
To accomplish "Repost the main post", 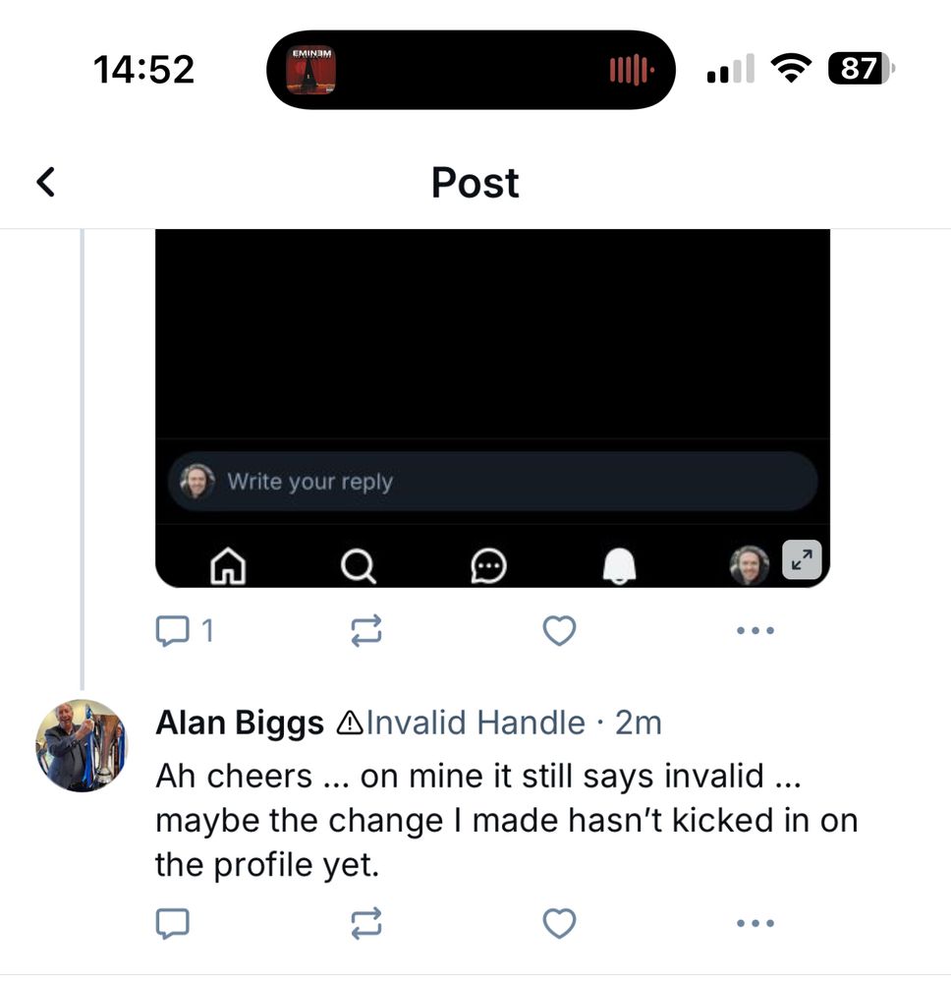I will [365, 630].
